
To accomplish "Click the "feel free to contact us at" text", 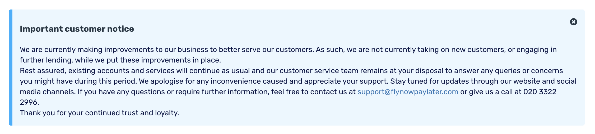I will coord(313,92).
